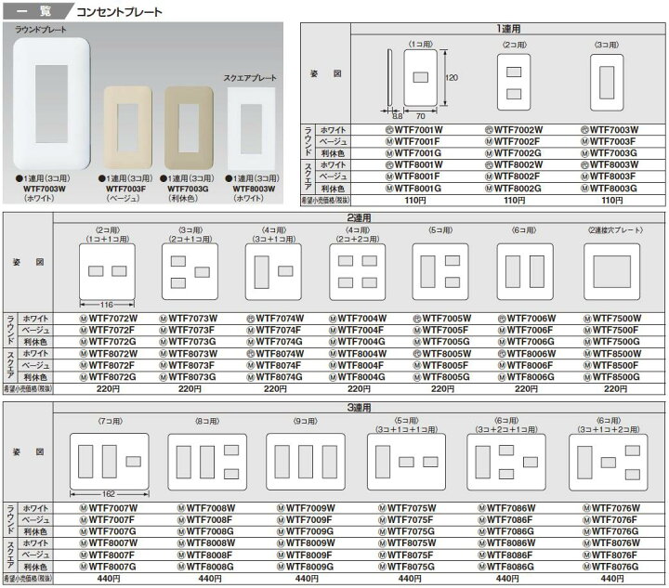
Task: Click model number WTF7004W
Action: pyautogui.click(x=361, y=318)
